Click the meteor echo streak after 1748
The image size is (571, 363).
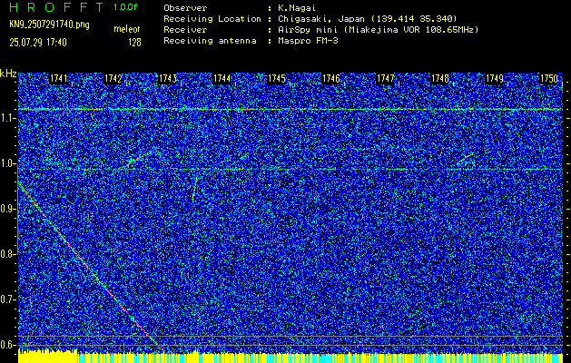pos(465,159)
